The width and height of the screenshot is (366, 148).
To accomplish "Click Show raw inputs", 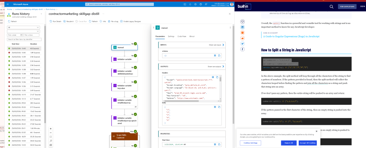I will pyautogui.click(x=216, y=45).
